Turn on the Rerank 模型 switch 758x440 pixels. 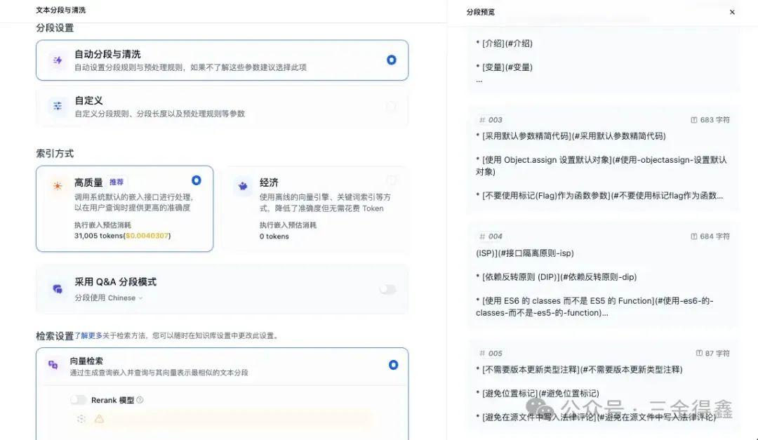(x=77, y=398)
